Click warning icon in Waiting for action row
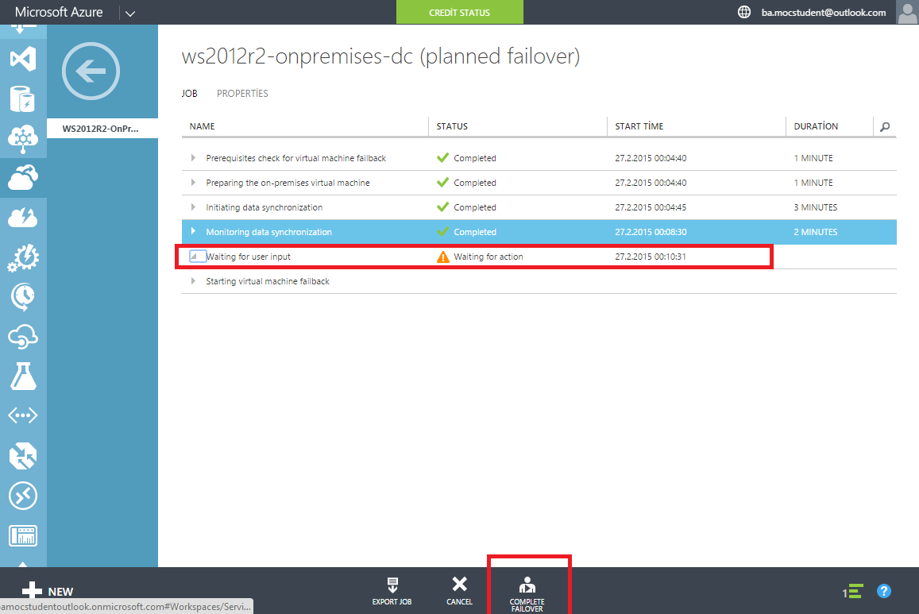 tap(443, 257)
